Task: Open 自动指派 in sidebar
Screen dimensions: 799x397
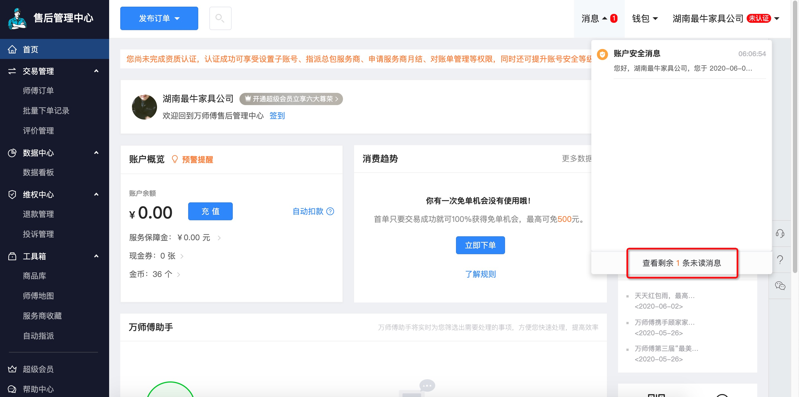Action: pyautogui.click(x=38, y=336)
